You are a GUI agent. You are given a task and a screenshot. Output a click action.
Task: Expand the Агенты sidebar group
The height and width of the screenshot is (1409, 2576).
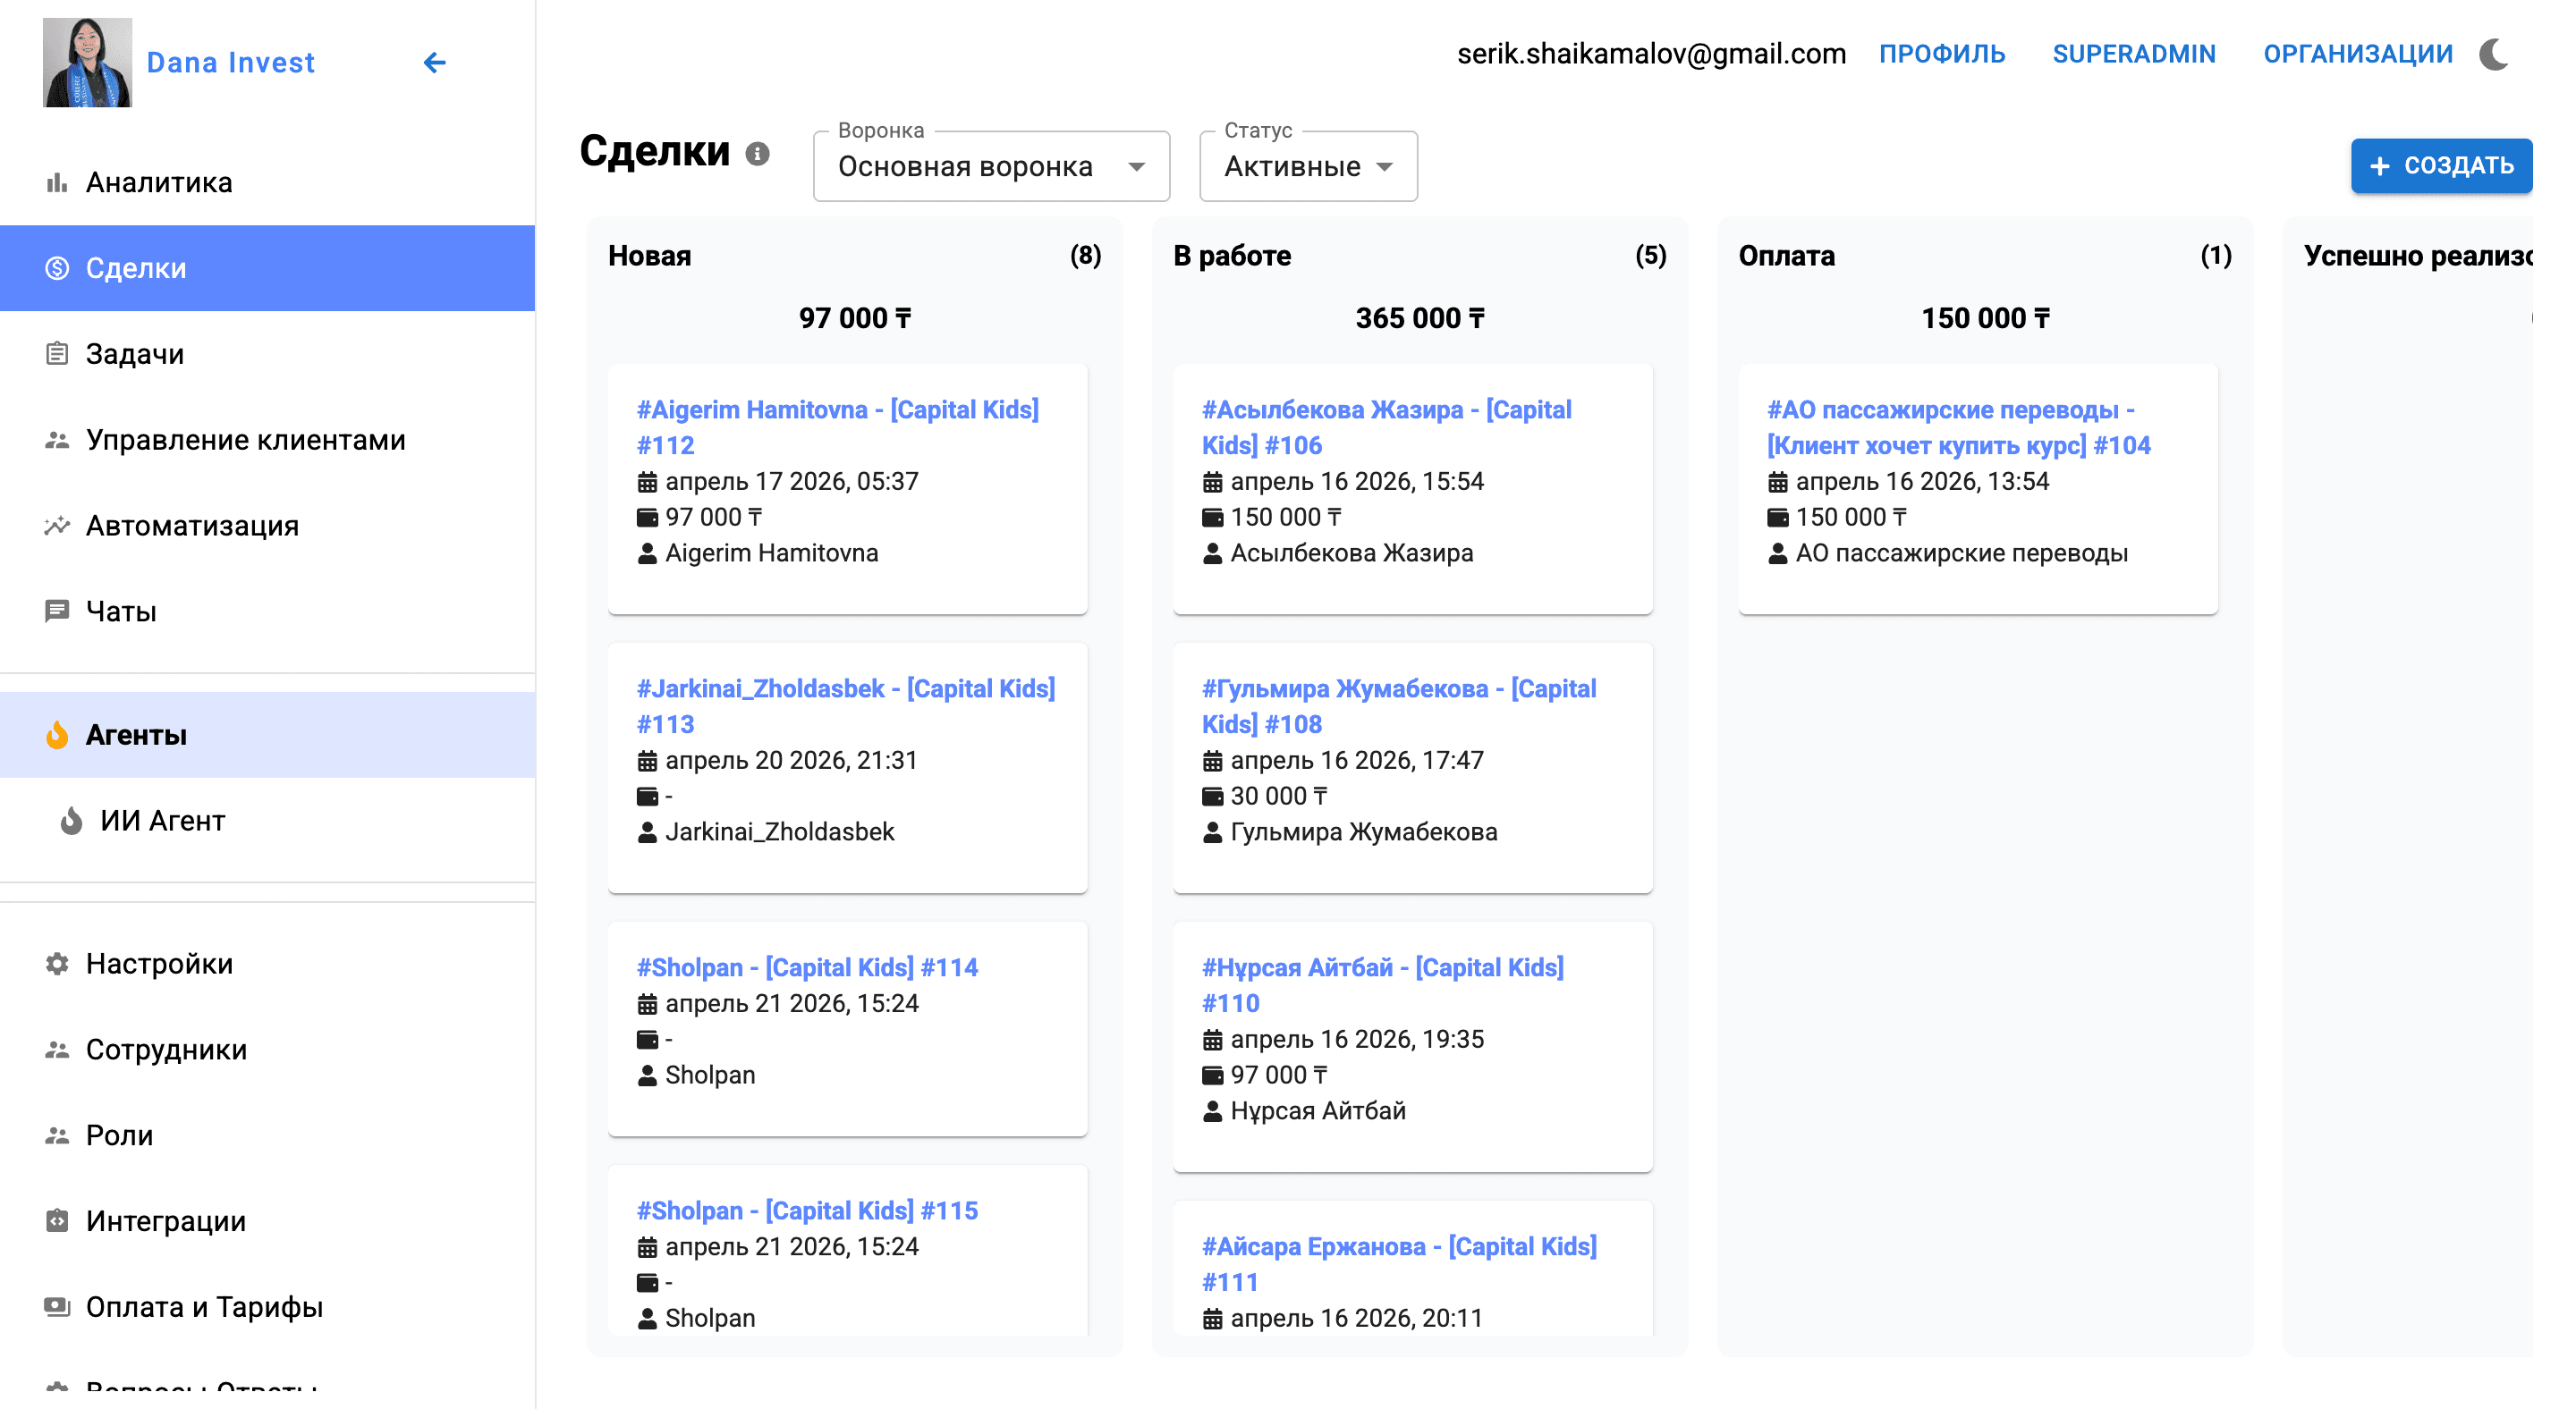(267, 735)
